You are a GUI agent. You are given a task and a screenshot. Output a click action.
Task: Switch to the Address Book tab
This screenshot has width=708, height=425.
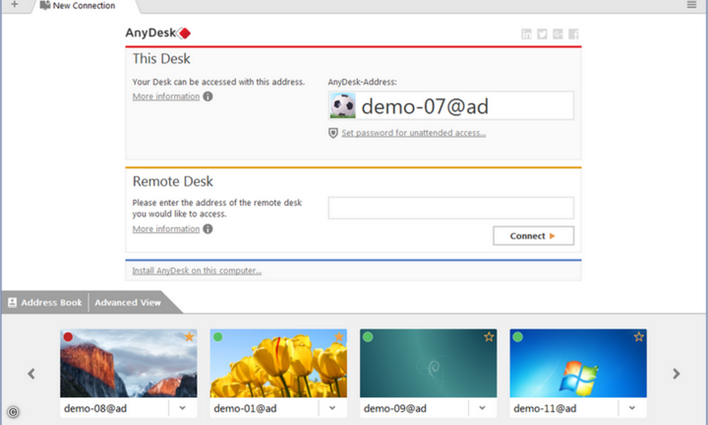[45, 302]
